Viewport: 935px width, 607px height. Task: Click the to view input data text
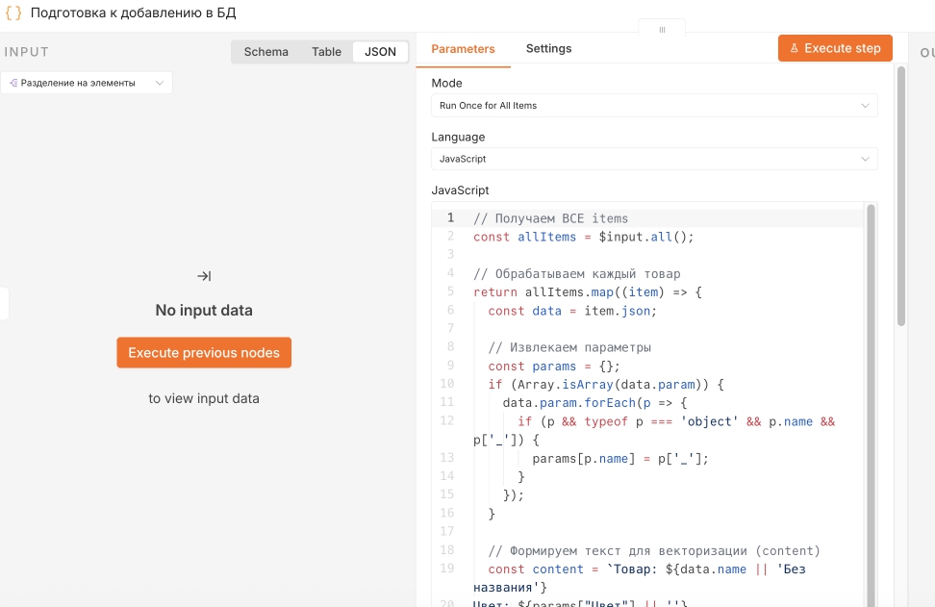coord(204,398)
